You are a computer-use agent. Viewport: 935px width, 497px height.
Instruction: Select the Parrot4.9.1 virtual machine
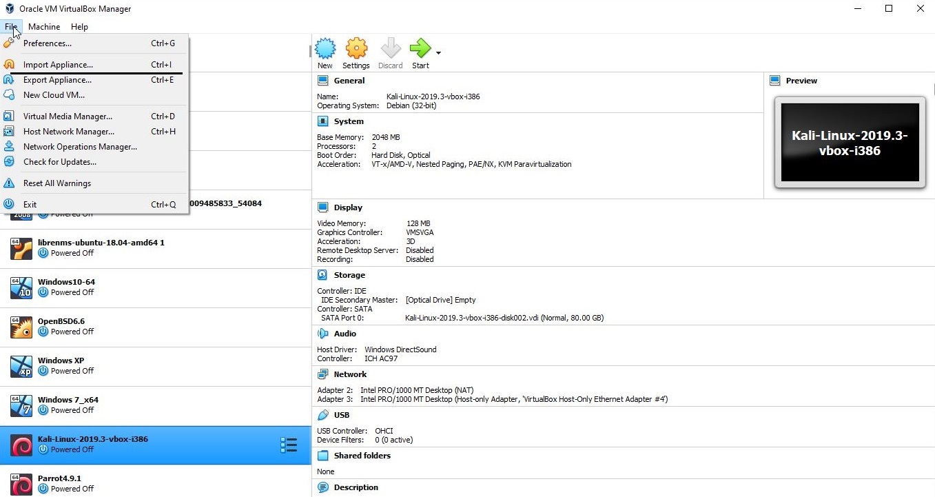pos(156,481)
